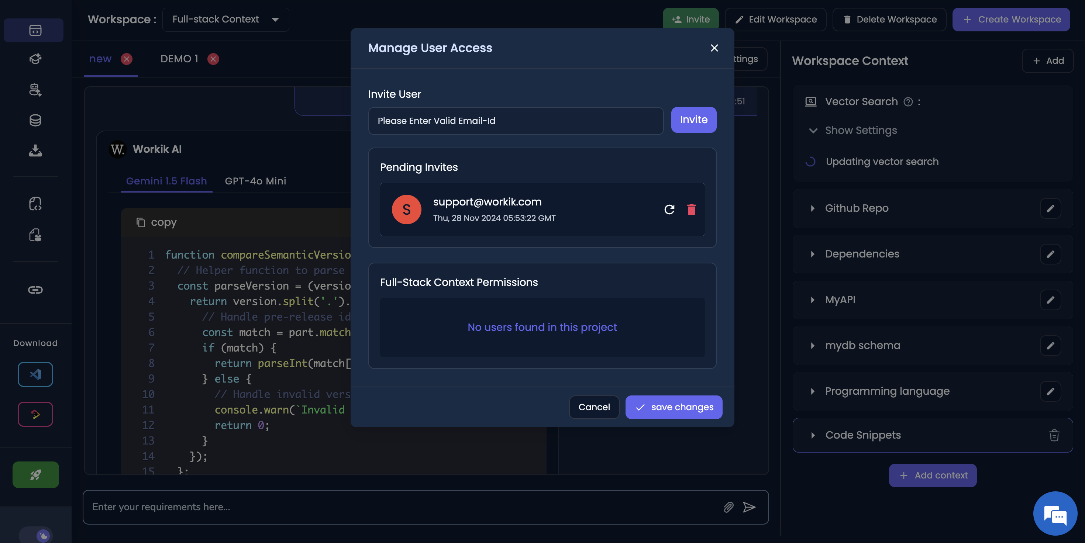The width and height of the screenshot is (1085, 543).
Task: Close the 'new' tab
Action: point(126,59)
